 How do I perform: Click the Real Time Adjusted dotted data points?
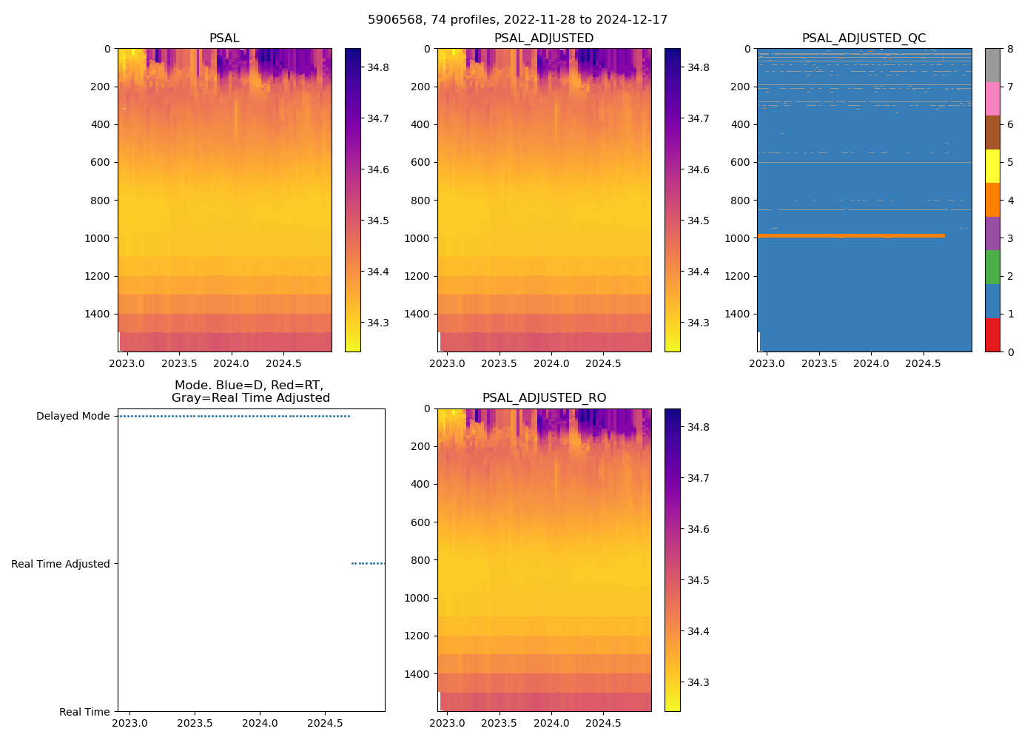pos(368,564)
